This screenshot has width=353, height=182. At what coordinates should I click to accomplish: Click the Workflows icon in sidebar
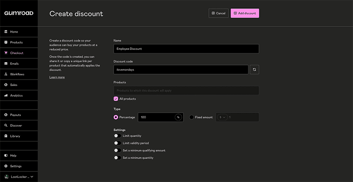coord(6,74)
